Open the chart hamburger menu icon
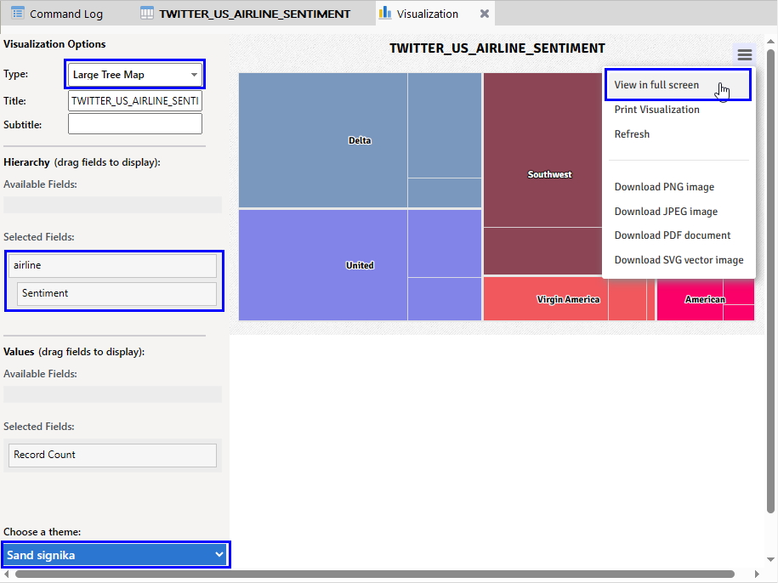The image size is (778, 583). click(x=744, y=54)
